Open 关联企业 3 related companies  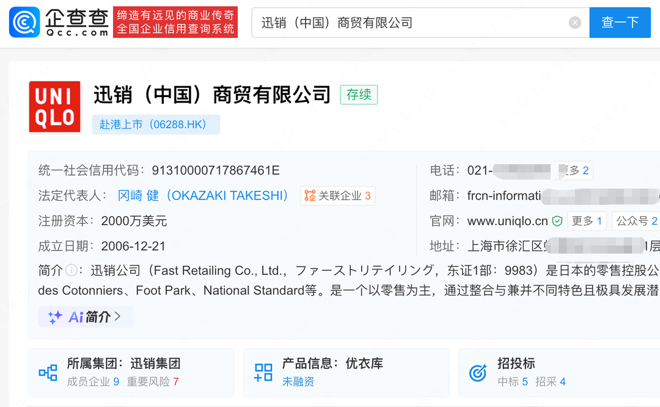click(338, 196)
